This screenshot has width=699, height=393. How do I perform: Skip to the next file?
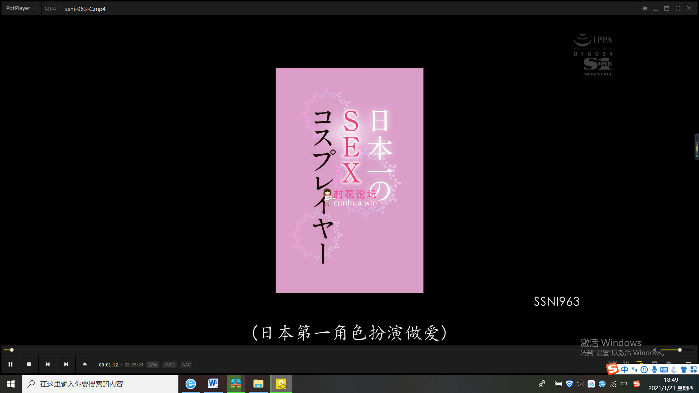tap(66, 364)
